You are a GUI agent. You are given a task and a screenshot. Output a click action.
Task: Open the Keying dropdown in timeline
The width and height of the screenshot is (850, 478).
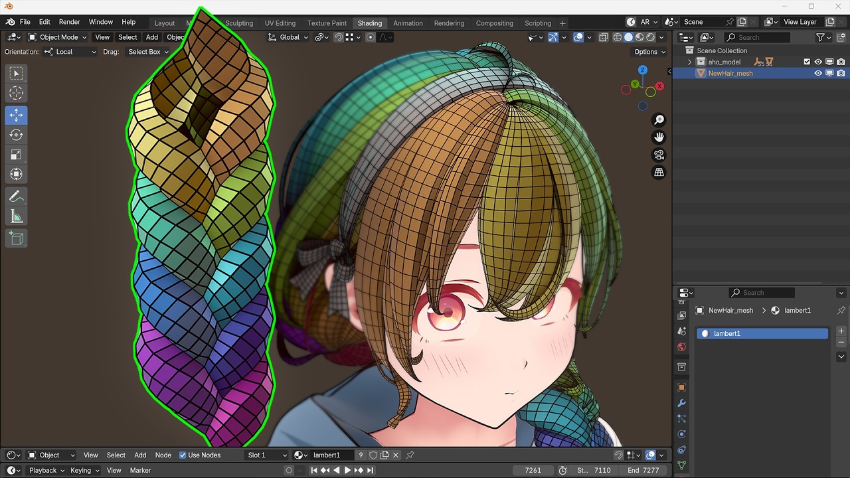click(x=85, y=470)
